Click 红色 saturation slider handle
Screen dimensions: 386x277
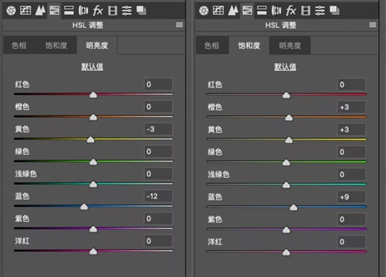[286, 96]
